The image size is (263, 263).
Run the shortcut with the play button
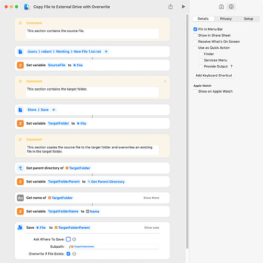(x=183, y=7)
